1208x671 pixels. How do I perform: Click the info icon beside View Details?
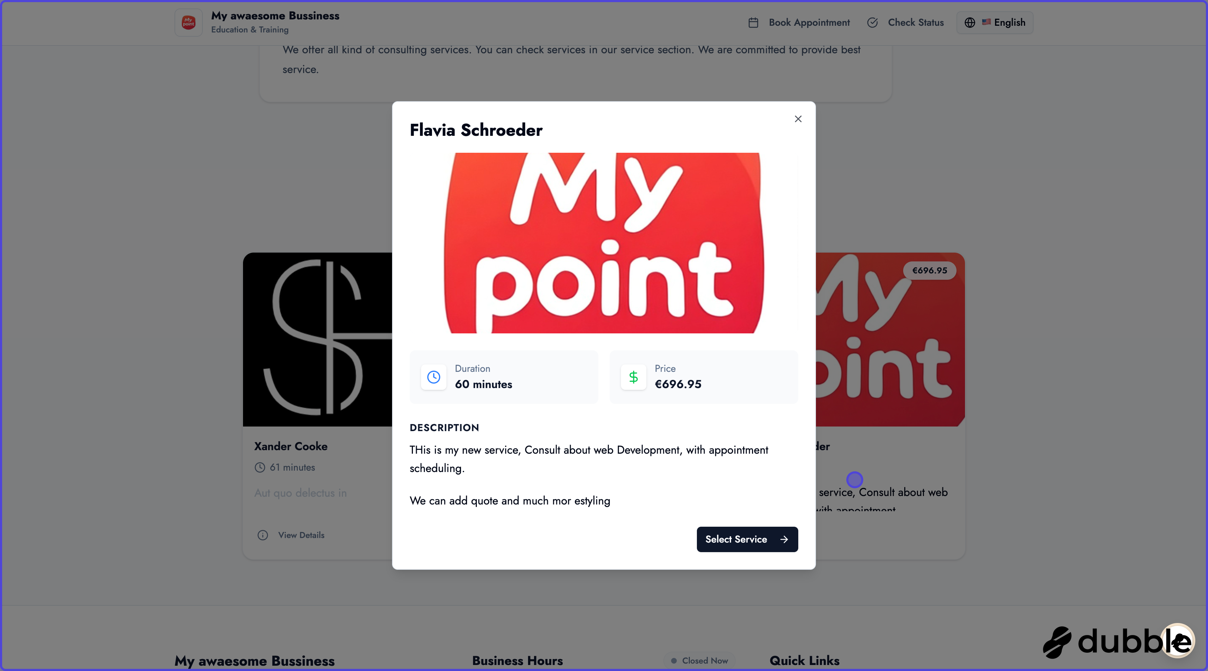tap(262, 535)
